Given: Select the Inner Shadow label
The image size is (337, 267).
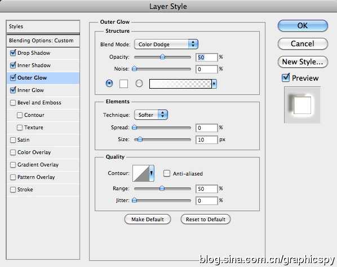Looking at the screenshot, I should [34, 65].
